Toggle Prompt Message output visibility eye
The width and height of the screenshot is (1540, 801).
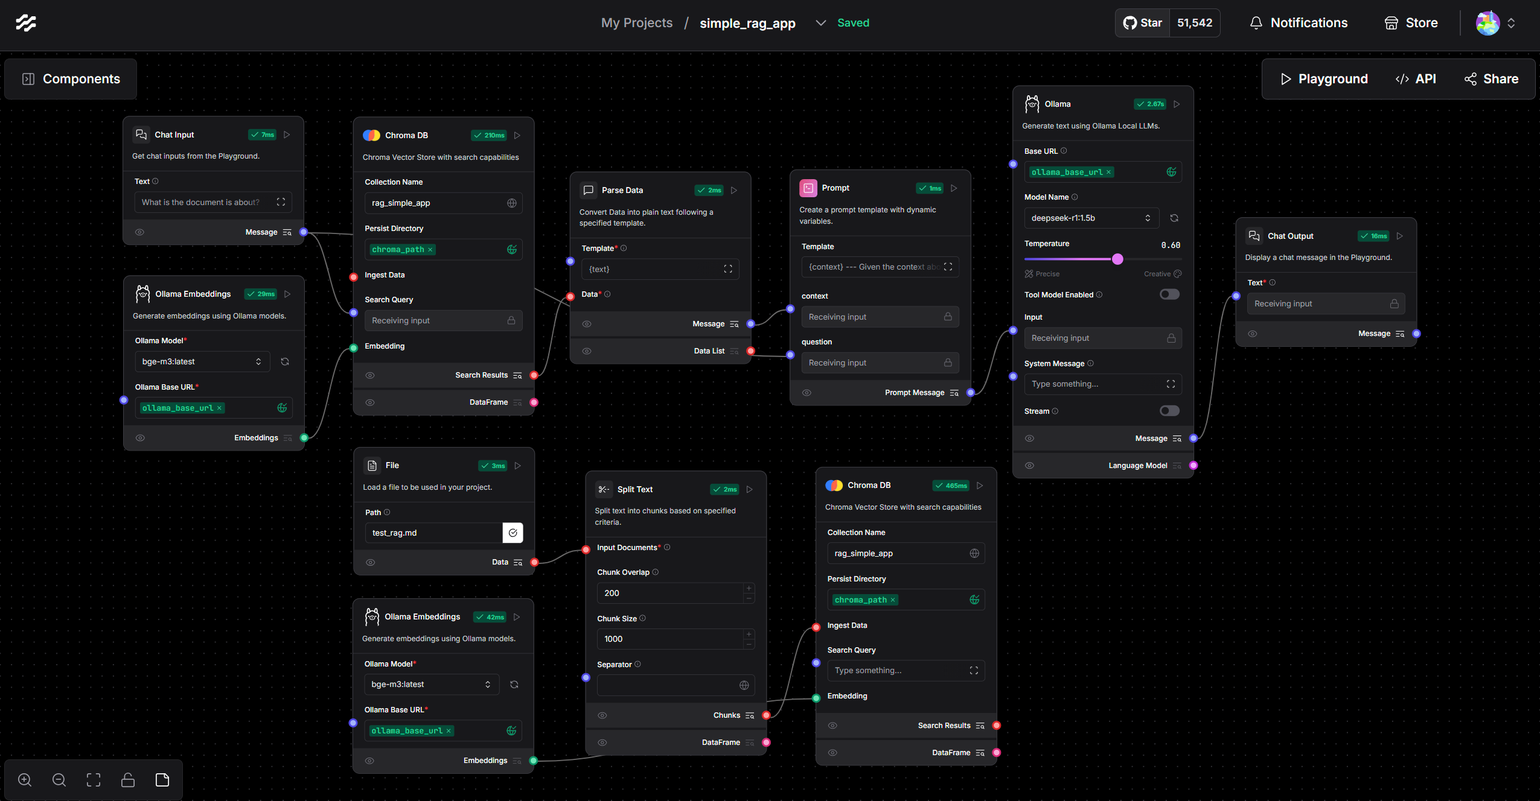(x=807, y=393)
